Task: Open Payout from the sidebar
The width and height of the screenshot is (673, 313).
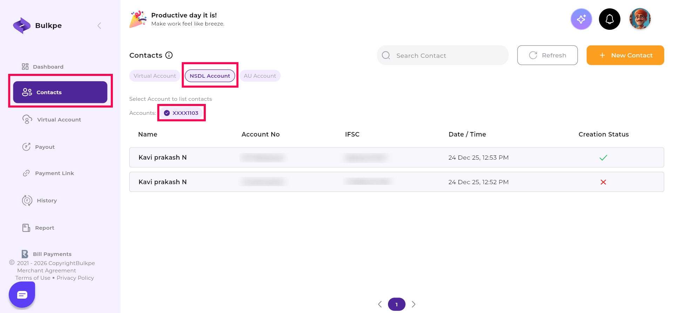Action: coord(45,147)
